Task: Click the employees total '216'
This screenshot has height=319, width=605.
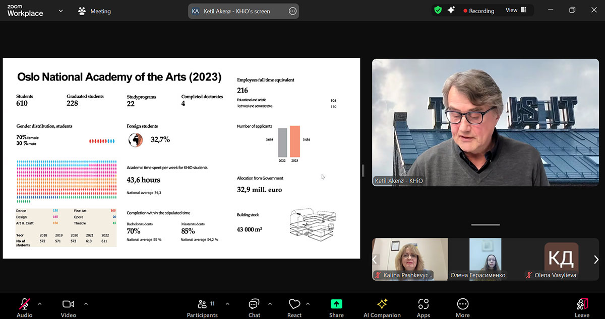Action: [243, 91]
